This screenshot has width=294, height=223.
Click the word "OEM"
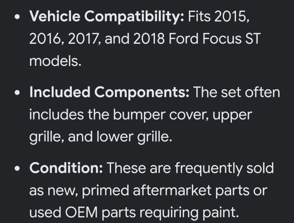[82, 212]
